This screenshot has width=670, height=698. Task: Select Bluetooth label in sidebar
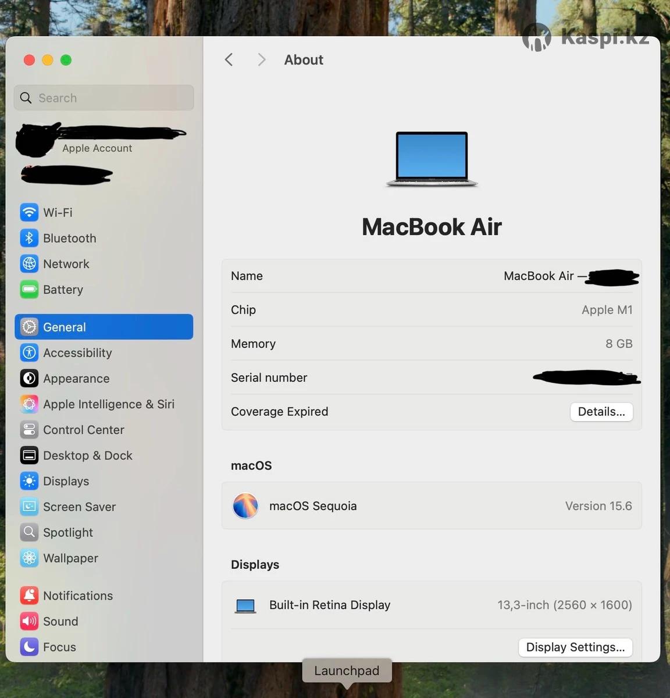pos(70,238)
